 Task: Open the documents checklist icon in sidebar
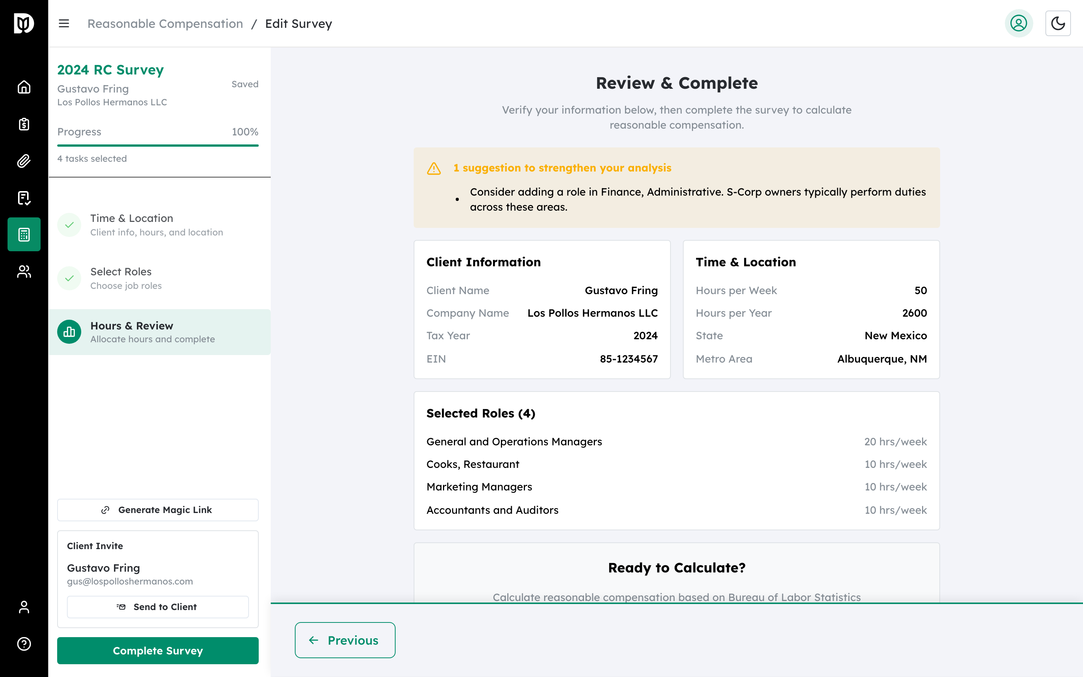pyautogui.click(x=23, y=198)
